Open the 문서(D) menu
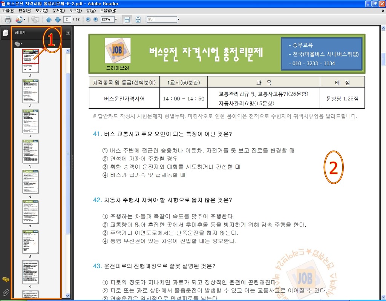 tap(58, 11)
